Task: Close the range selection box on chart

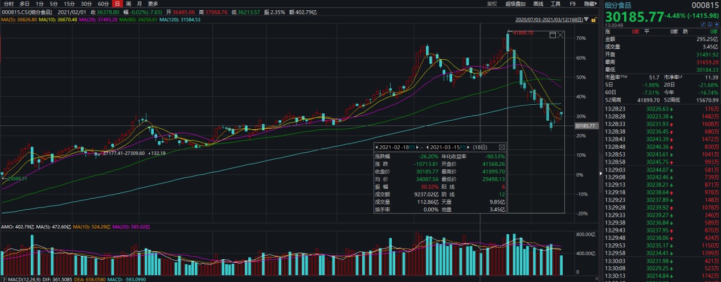Action: click(560, 35)
